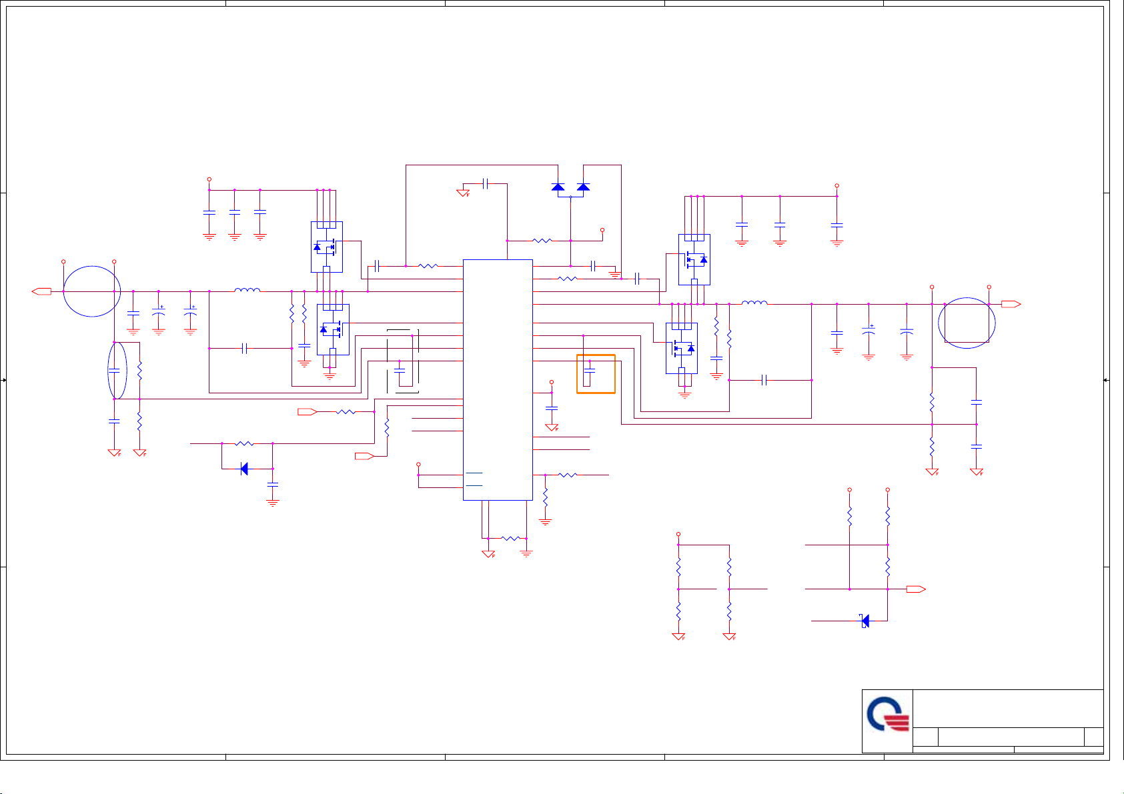The width and height of the screenshot is (1124, 794).
Task: Select the lower-left MOSFET package
Action: tap(333, 329)
